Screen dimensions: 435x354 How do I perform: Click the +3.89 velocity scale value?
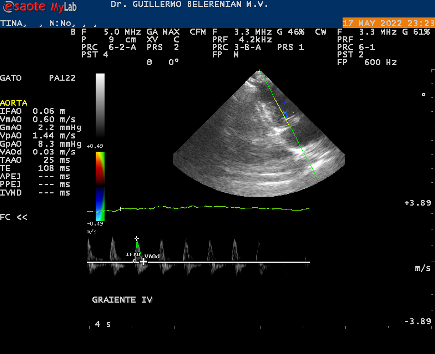coord(417,203)
